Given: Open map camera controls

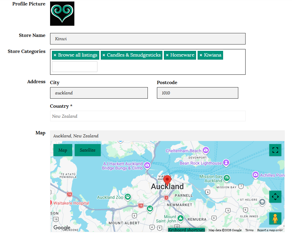Looking at the screenshot, I should (275, 197).
